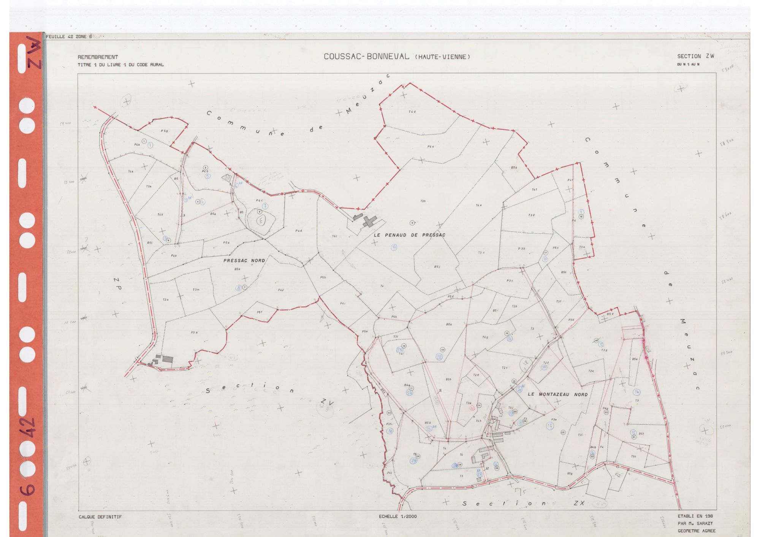Select the 'LE PENAUD DE PRESSAC' place name
Screen dimensions: 760x537
409,235
